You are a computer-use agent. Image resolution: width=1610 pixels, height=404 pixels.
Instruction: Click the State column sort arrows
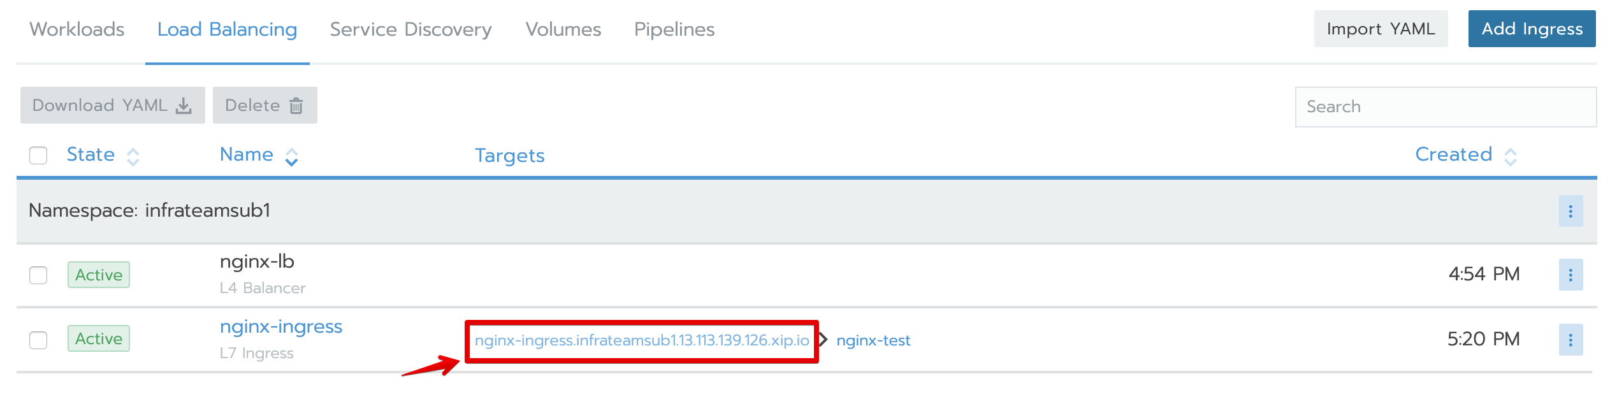133,157
